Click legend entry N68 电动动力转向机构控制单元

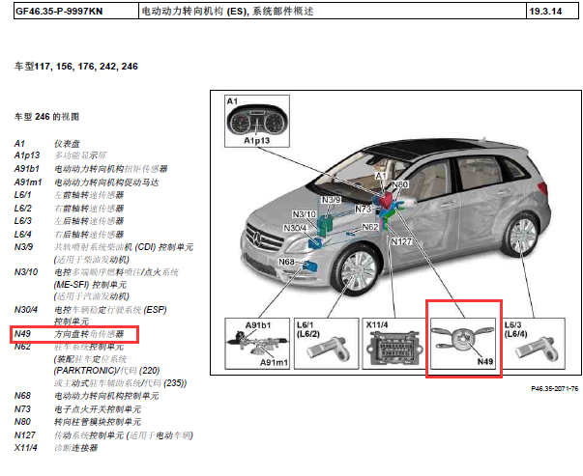87,396
